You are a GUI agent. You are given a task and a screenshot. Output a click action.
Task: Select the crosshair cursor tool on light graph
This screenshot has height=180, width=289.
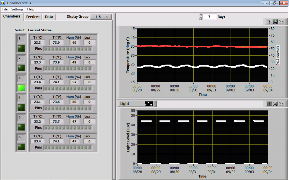click(270, 104)
